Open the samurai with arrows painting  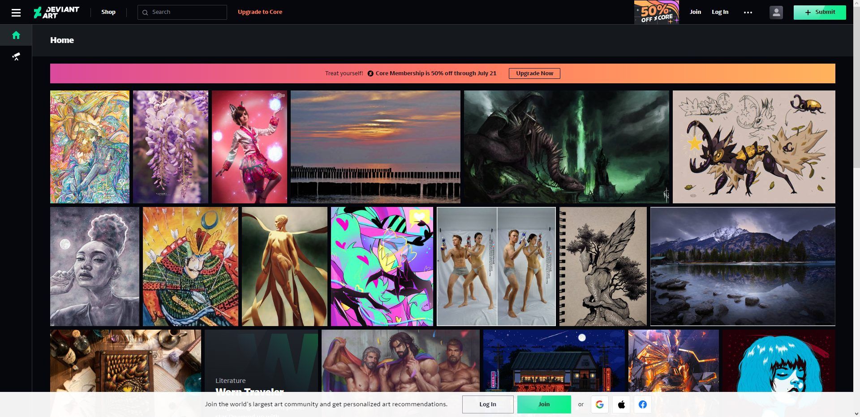[190, 267]
